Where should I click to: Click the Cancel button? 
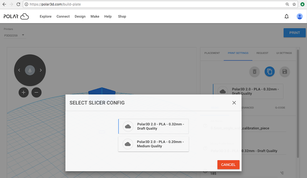point(228,165)
